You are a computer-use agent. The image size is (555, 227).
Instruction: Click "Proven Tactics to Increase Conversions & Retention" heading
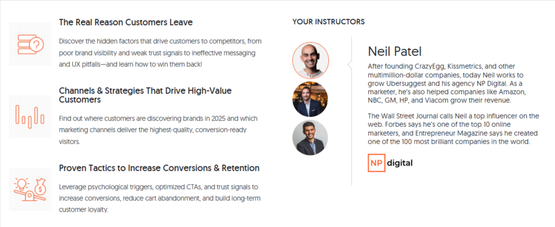pos(159,168)
